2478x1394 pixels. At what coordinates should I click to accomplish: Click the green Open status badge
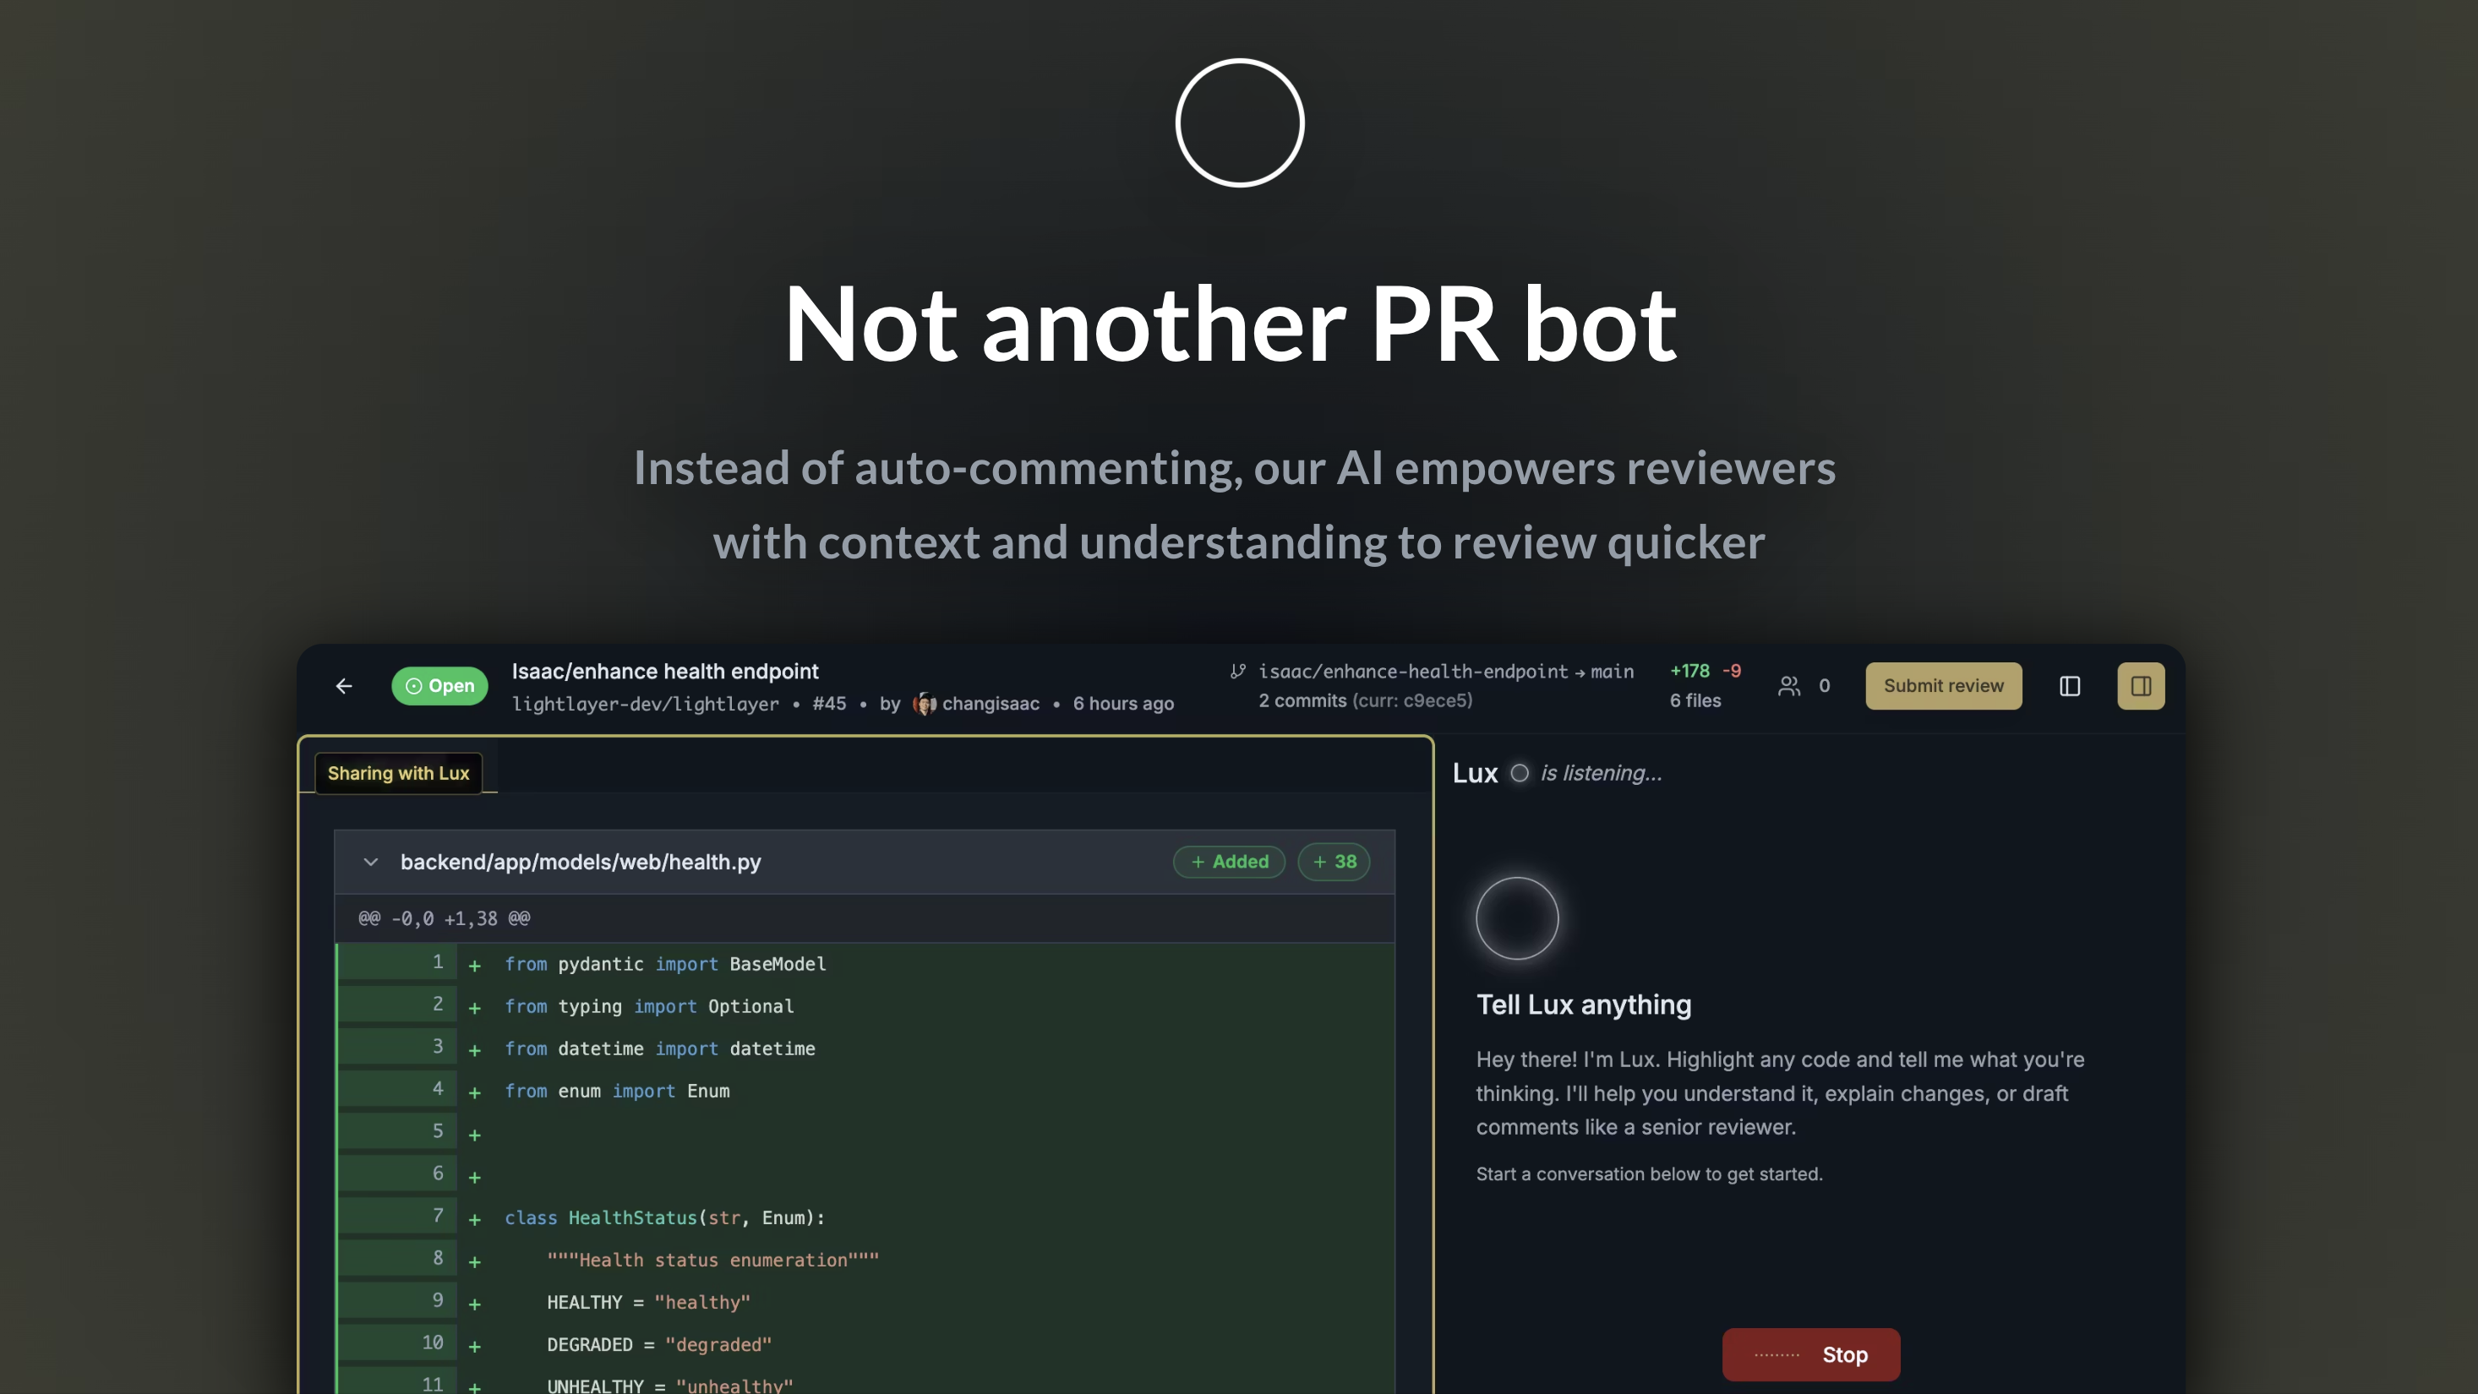(439, 685)
